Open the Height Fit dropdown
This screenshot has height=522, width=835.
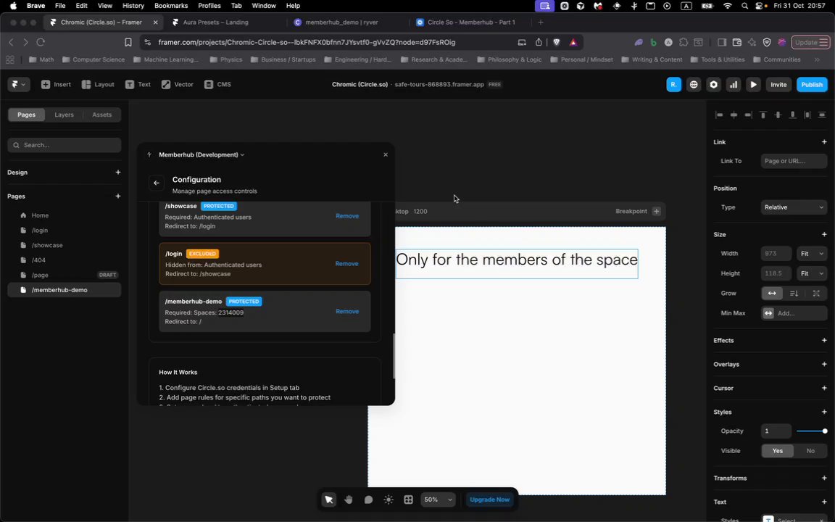click(x=812, y=273)
